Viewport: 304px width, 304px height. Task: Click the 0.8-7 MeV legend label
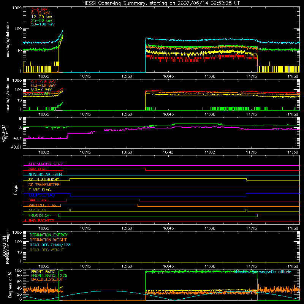(x=41, y=89)
